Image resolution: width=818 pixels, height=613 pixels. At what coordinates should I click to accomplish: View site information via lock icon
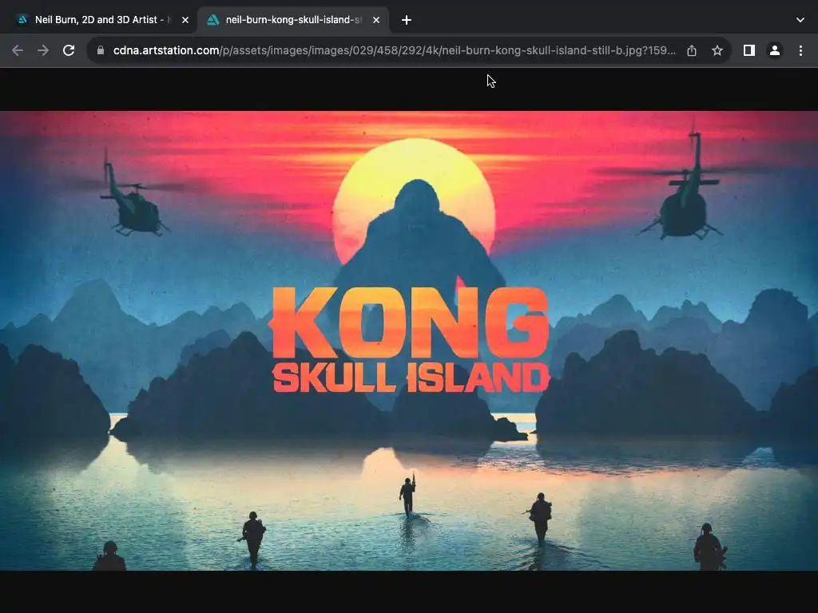101,50
